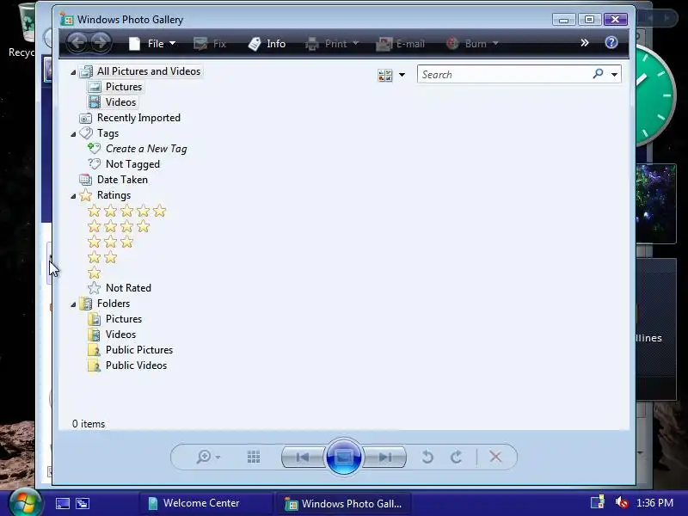
Task: Open Help with the question mark icon
Action: coord(611,42)
